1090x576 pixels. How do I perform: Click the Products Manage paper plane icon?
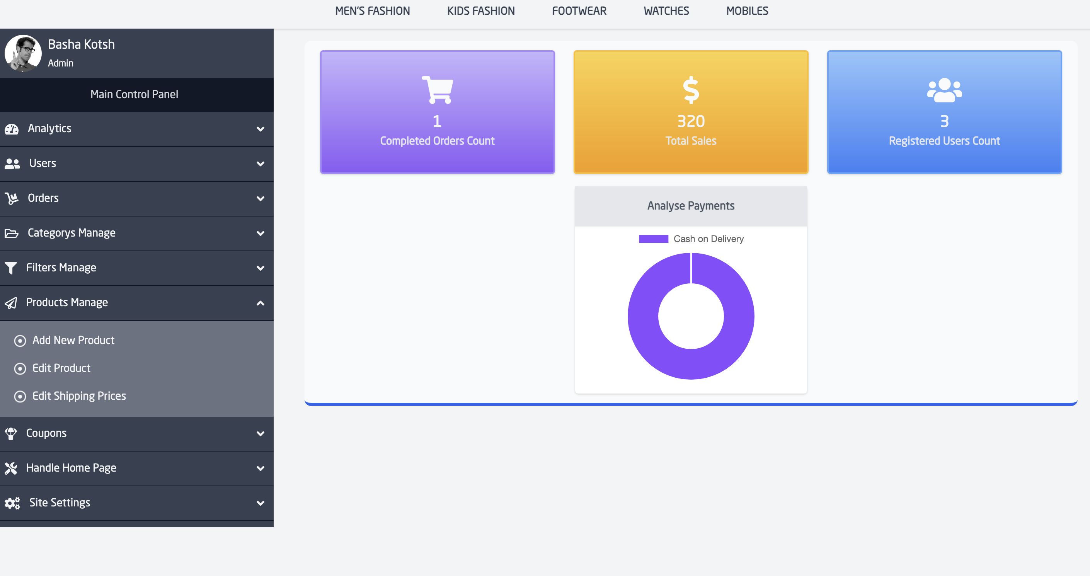pyautogui.click(x=10, y=303)
